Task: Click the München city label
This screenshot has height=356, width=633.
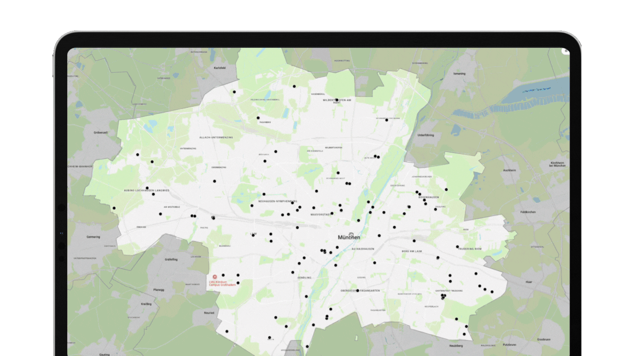Action: click(349, 237)
